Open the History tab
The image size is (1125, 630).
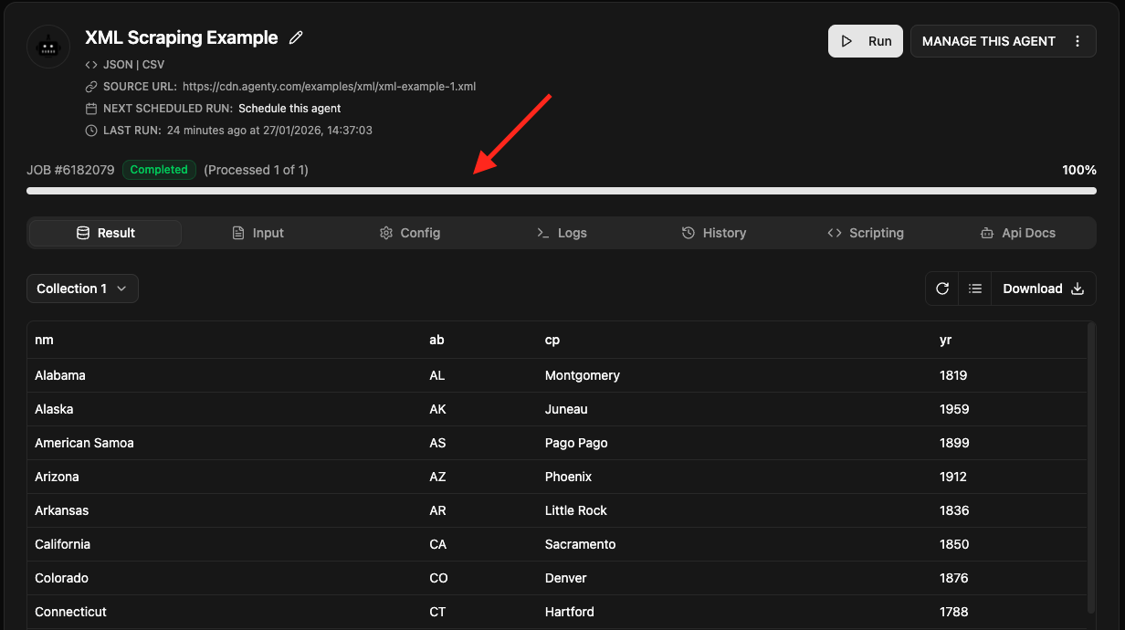(x=714, y=233)
